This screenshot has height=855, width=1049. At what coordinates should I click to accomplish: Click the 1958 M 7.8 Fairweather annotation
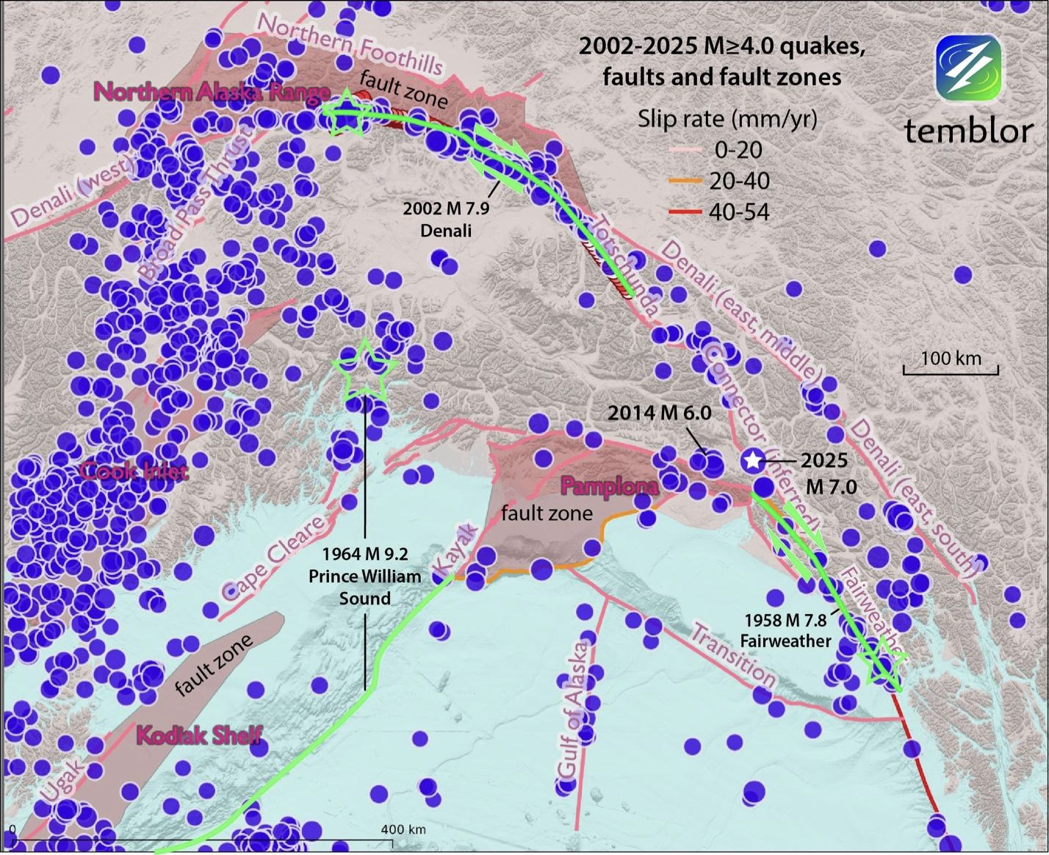point(787,629)
